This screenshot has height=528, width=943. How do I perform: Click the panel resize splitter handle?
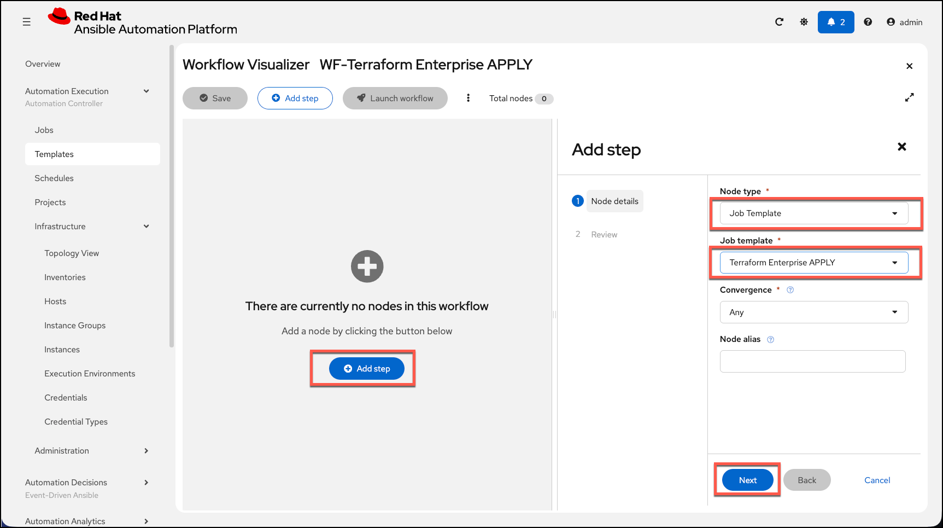point(554,315)
